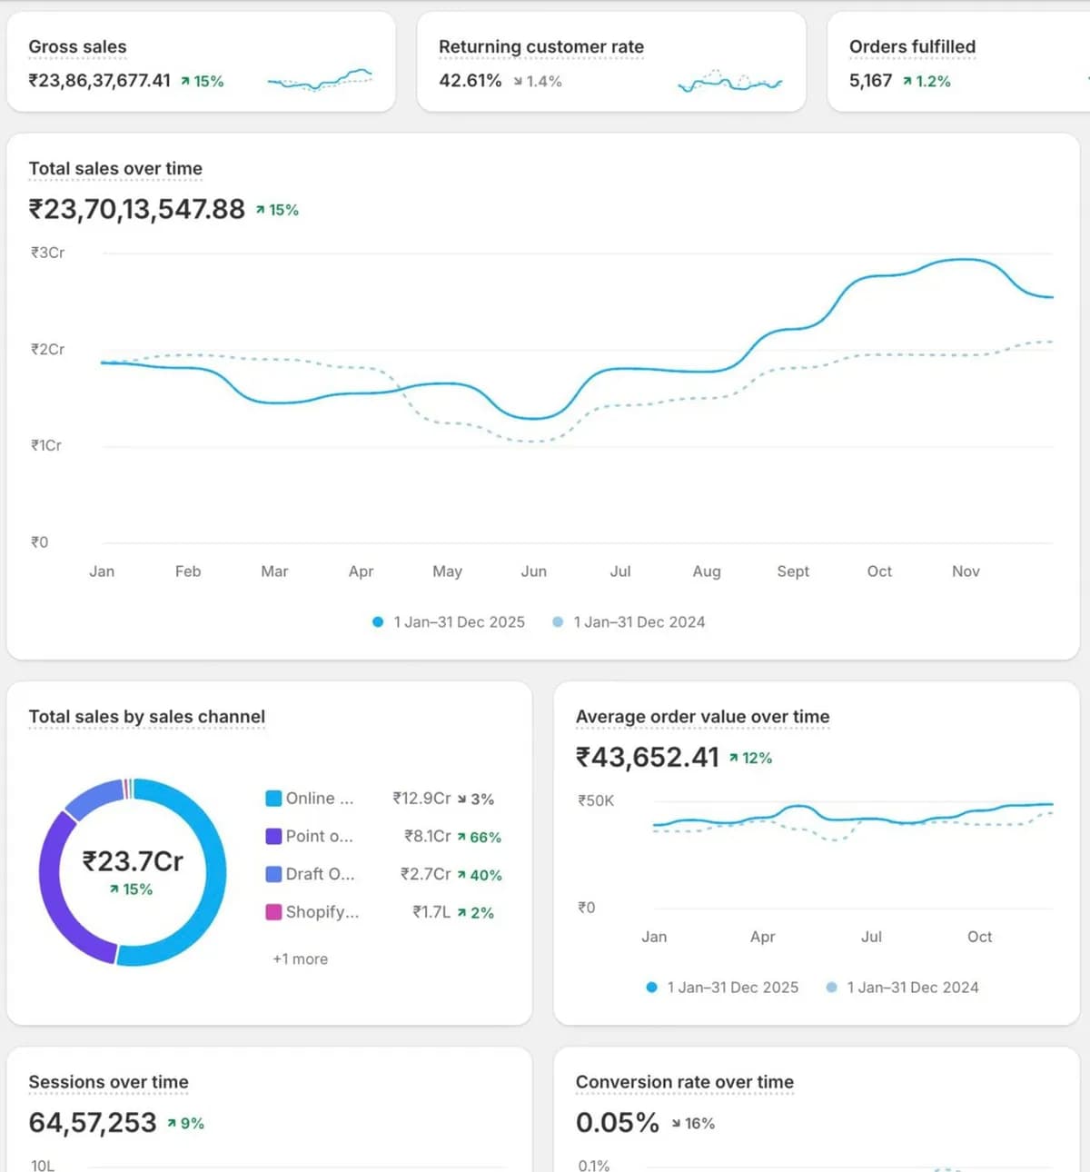Click the 42.61% returning customer value

(x=471, y=80)
